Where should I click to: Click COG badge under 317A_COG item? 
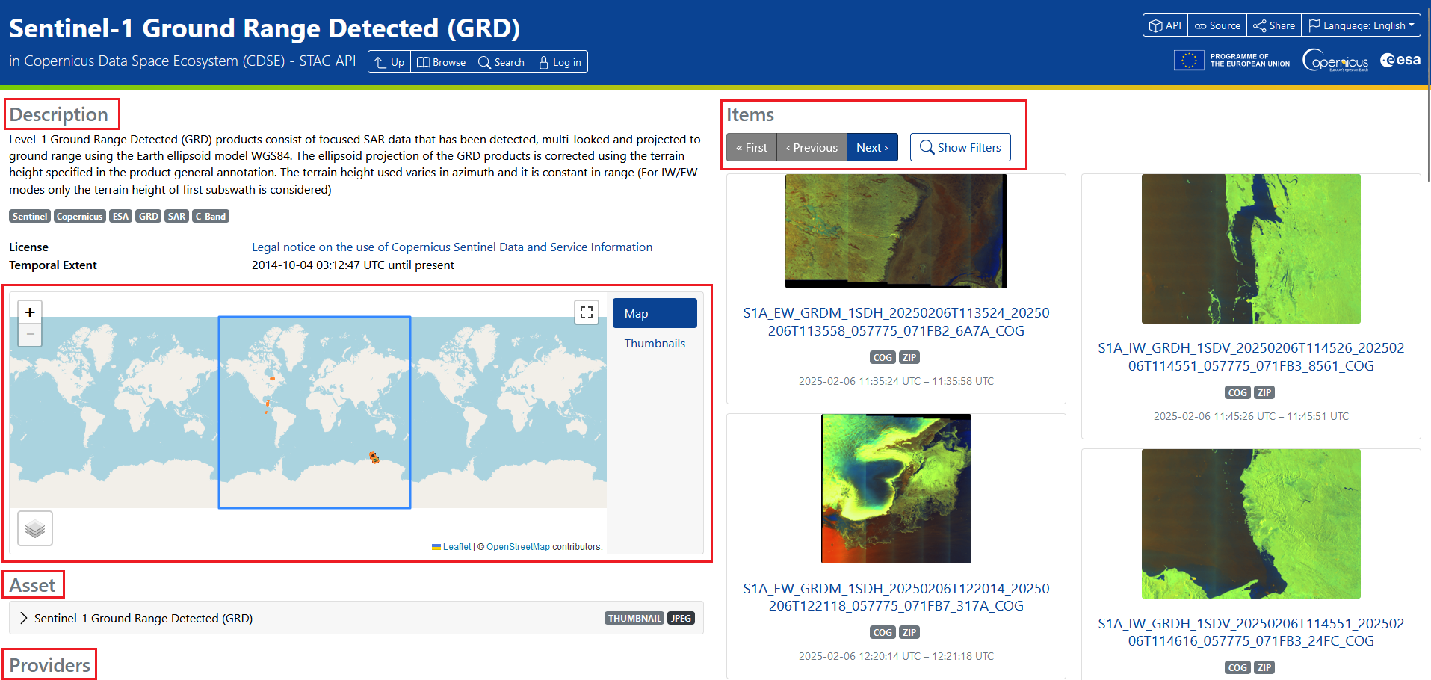click(x=883, y=632)
